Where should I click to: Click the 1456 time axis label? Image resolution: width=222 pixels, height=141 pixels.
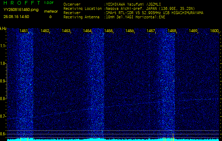coord(130,31)
